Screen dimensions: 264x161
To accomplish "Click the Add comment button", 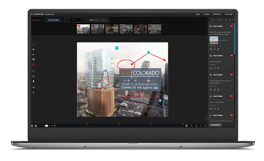I will tap(215, 125).
